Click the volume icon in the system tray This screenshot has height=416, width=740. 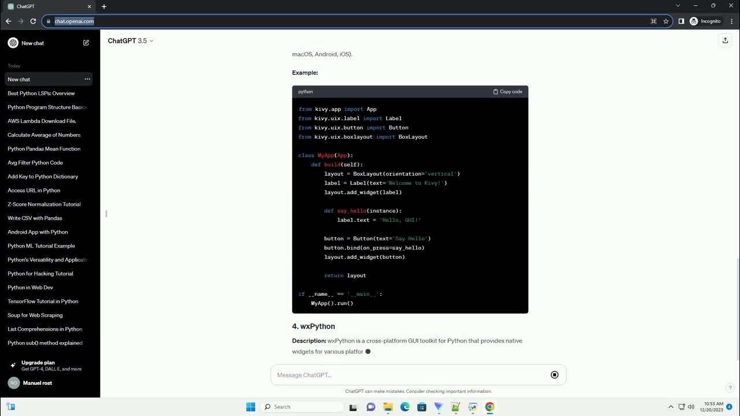click(x=691, y=407)
